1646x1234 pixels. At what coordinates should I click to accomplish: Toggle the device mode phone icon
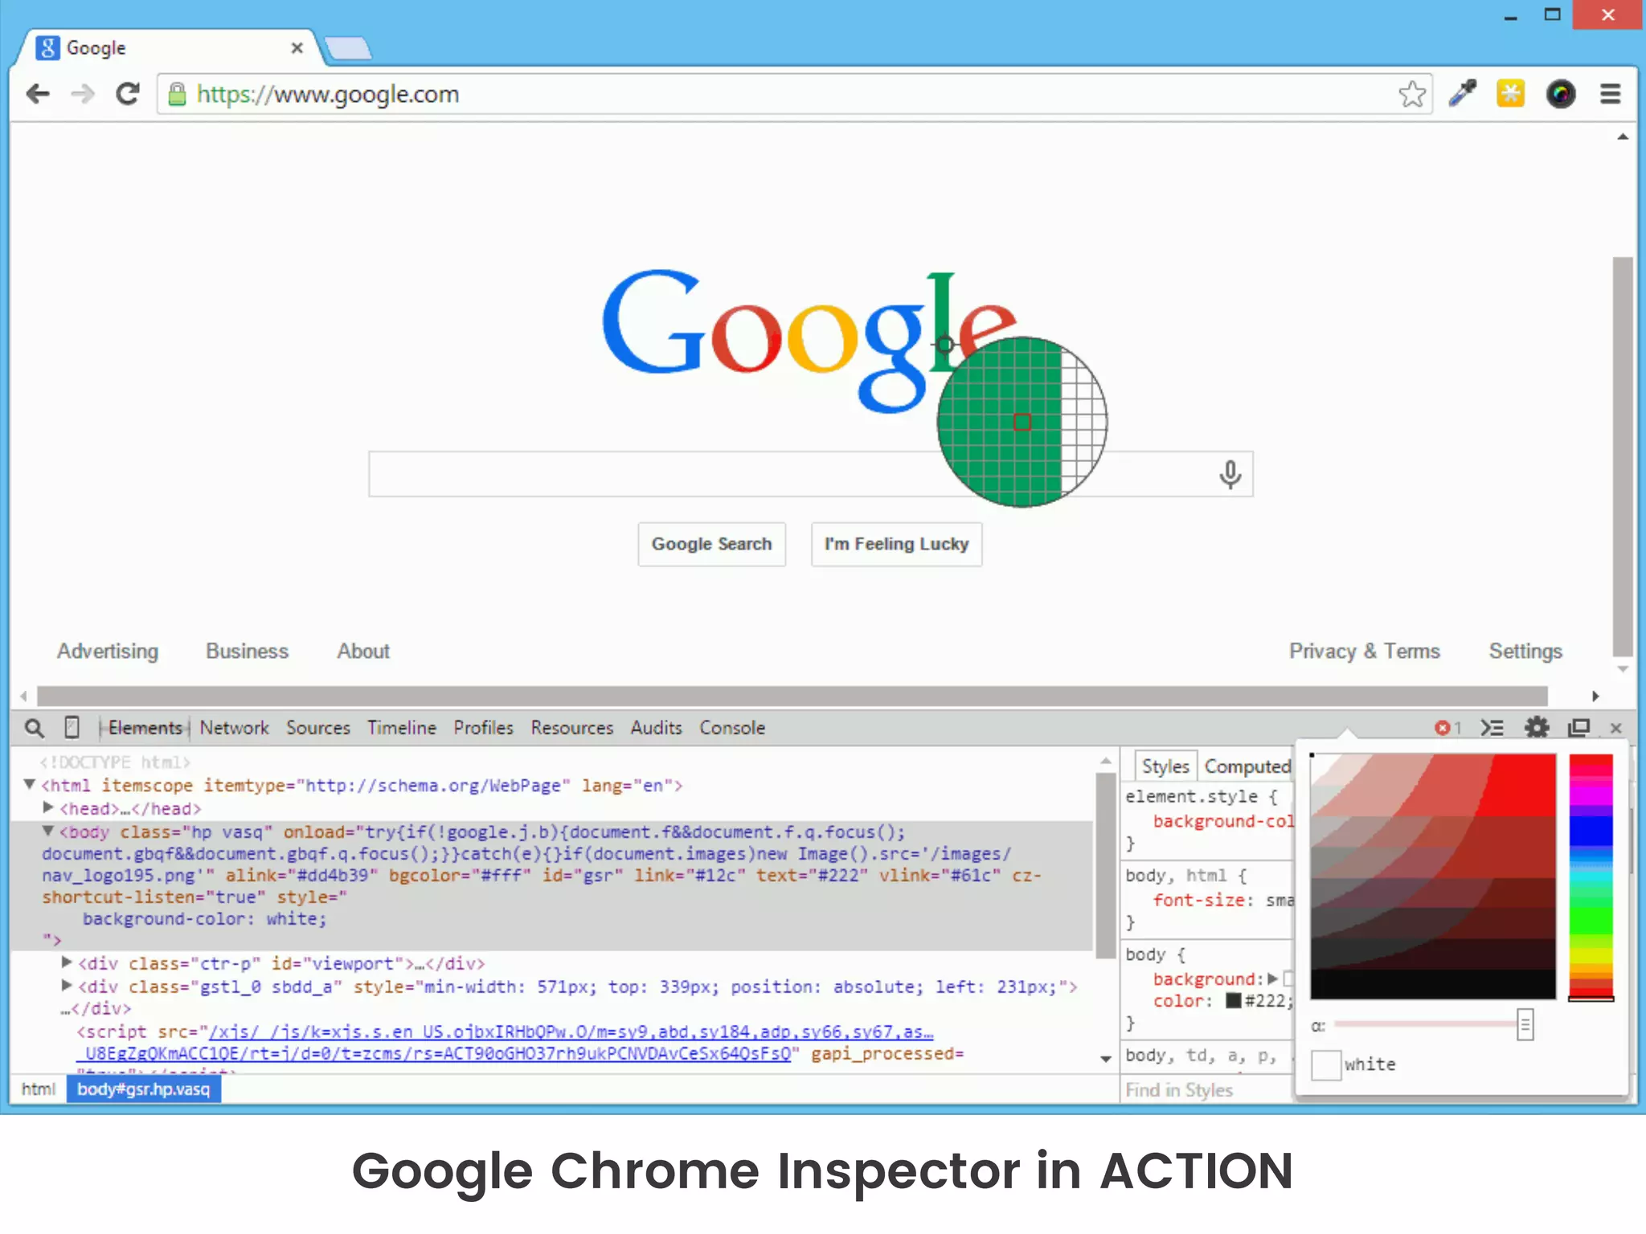(x=72, y=727)
